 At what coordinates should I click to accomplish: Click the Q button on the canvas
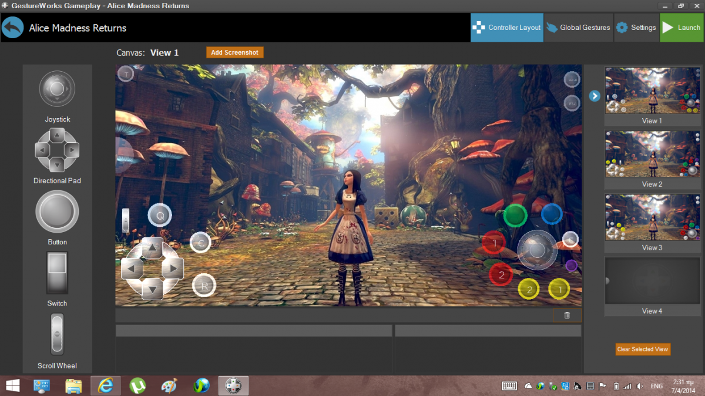[x=160, y=216]
